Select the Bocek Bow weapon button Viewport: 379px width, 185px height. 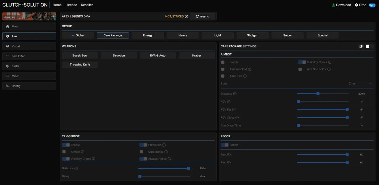pos(80,55)
